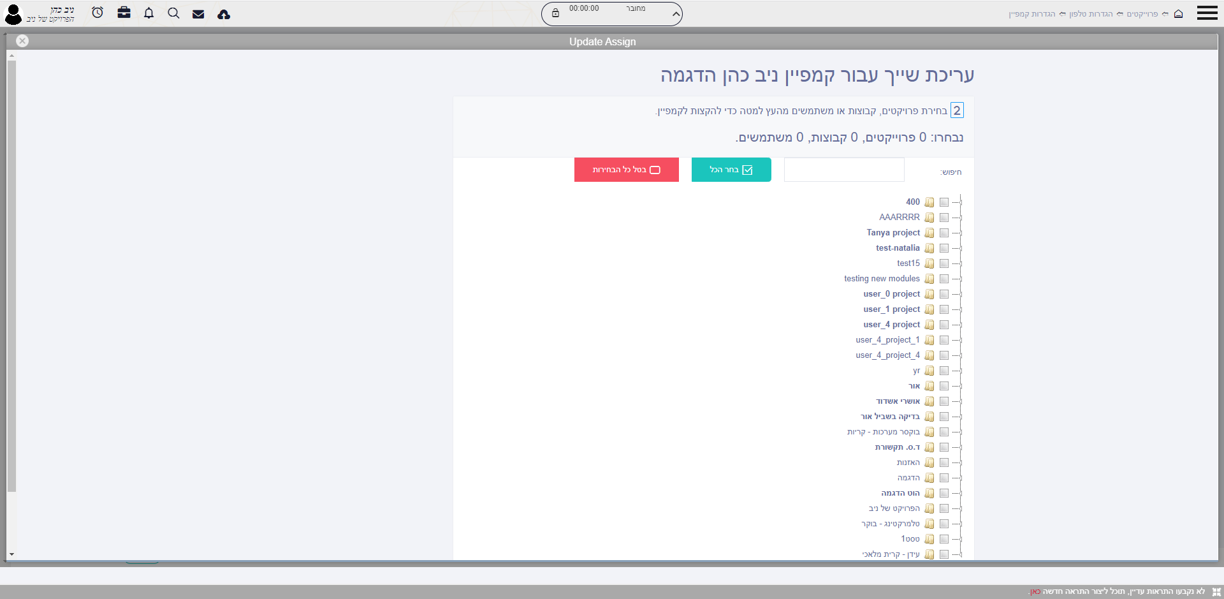Image resolution: width=1224 pixels, height=599 pixels.
Task: Click the red בטל כל הבחירות button
Action: [x=626, y=170]
